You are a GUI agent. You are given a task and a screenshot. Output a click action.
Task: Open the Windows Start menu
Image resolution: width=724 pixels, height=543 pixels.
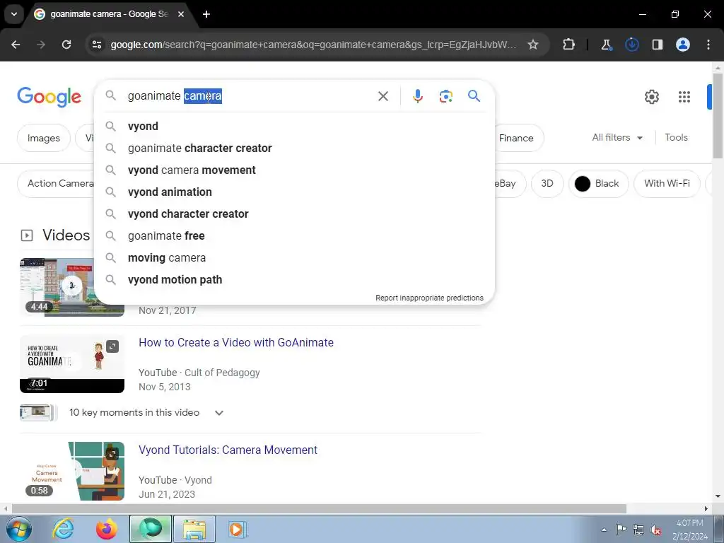tap(19, 529)
